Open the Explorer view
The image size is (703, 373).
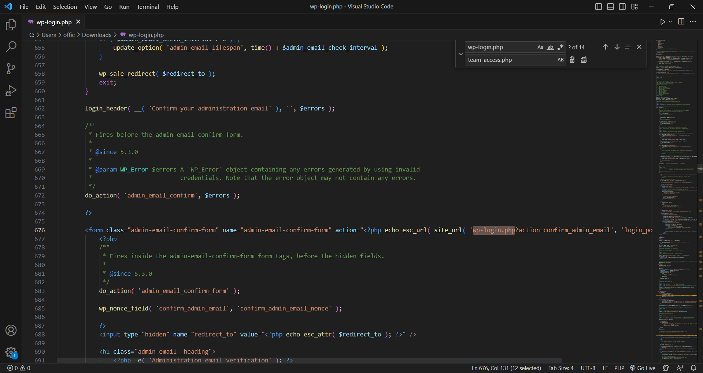click(x=11, y=25)
